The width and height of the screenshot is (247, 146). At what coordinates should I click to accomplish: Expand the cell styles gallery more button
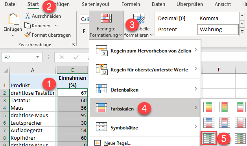pos(242,32)
